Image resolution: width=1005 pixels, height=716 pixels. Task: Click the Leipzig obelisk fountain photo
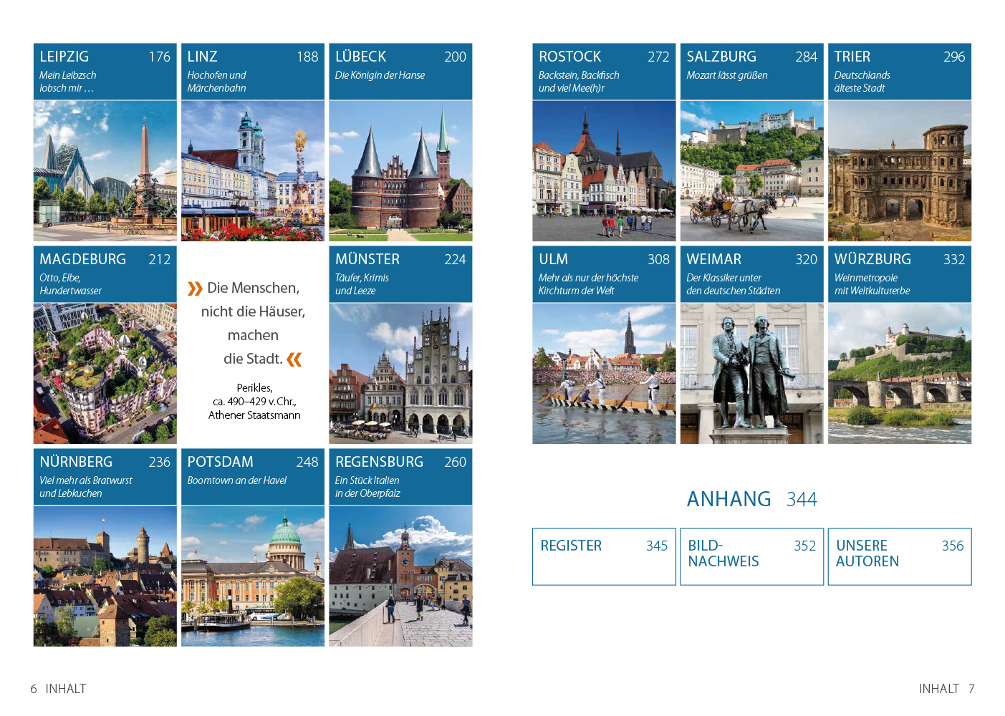coord(105,170)
